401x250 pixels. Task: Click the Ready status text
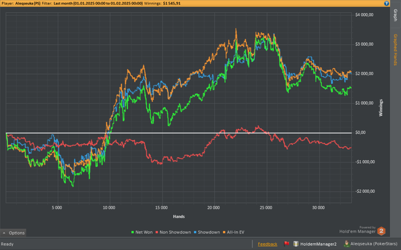(x=7, y=244)
